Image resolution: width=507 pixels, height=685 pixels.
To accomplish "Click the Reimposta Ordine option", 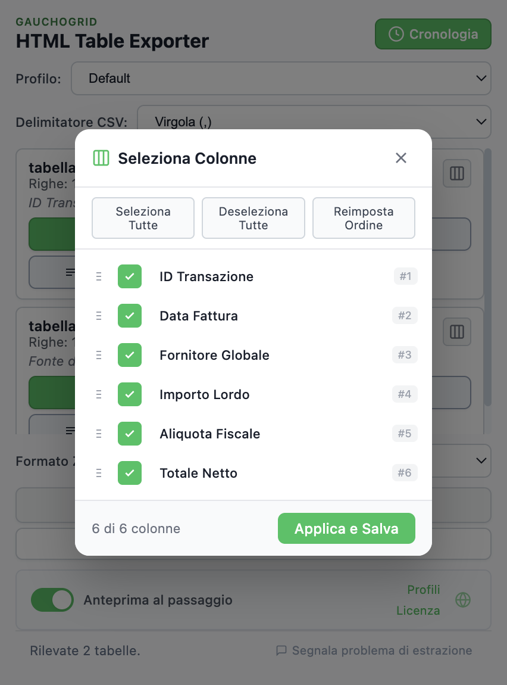I will [x=364, y=218].
